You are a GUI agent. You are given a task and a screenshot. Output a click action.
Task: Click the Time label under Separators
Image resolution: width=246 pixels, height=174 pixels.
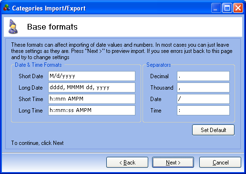(x=156, y=111)
